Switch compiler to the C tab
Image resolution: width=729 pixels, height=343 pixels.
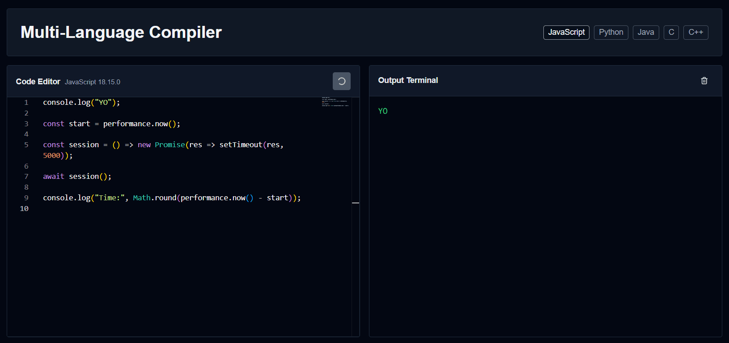671,33
